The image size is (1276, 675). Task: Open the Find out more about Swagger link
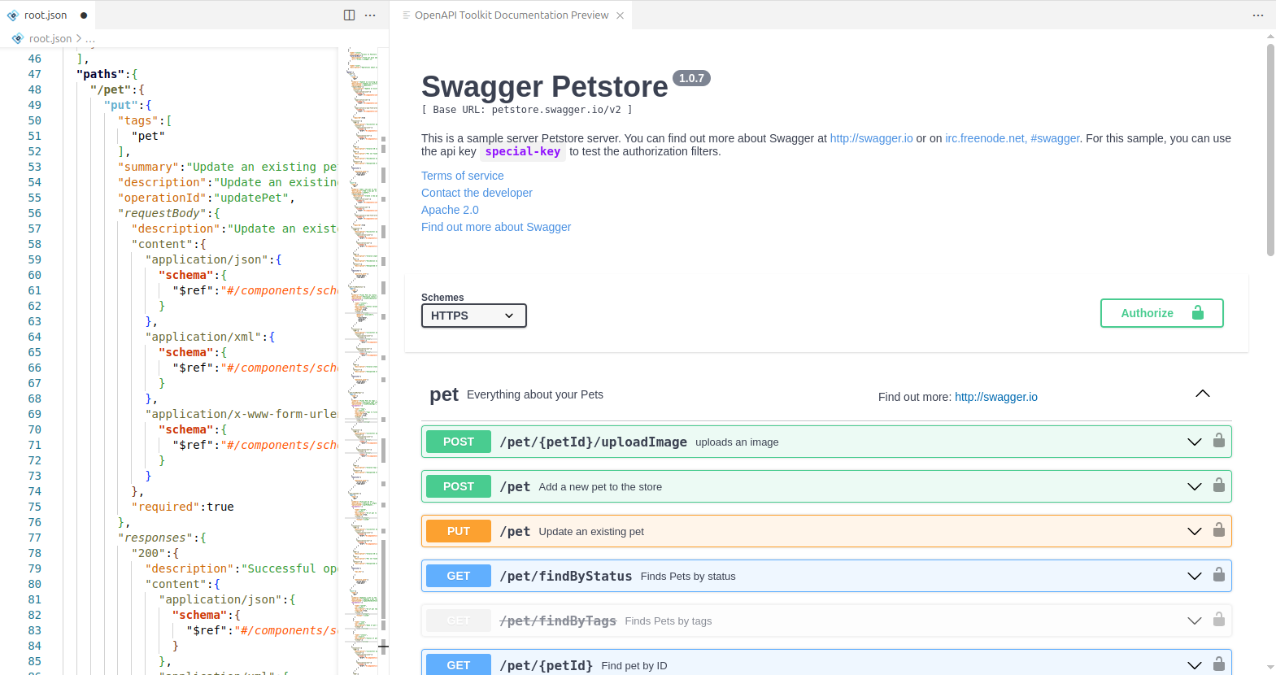(x=496, y=227)
